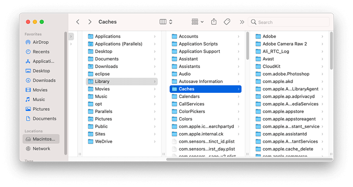Select the com.sensors...irst_day.plist file
The width and height of the screenshot is (353, 187).
(206, 149)
